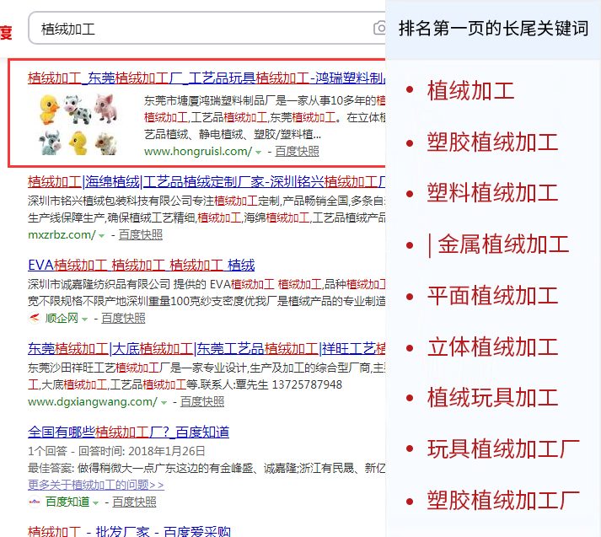Expand the arrow next to 顺企网
601x537 pixels.
84,319
